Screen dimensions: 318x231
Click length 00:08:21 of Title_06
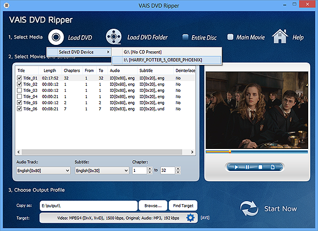pyautogui.click(x=50, y=109)
